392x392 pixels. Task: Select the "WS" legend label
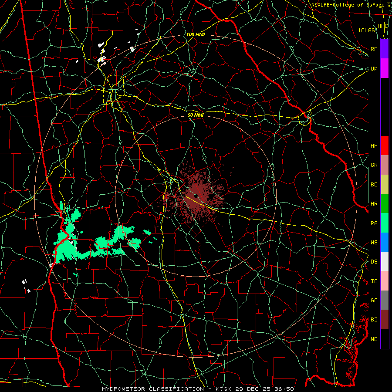click(374, 243)
